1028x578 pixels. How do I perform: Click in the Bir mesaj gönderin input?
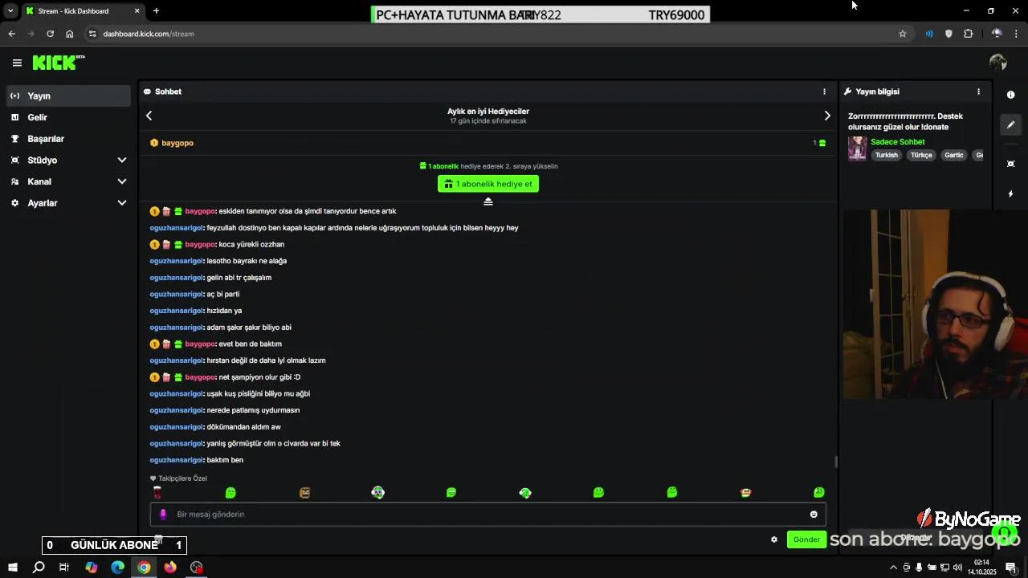488,514
